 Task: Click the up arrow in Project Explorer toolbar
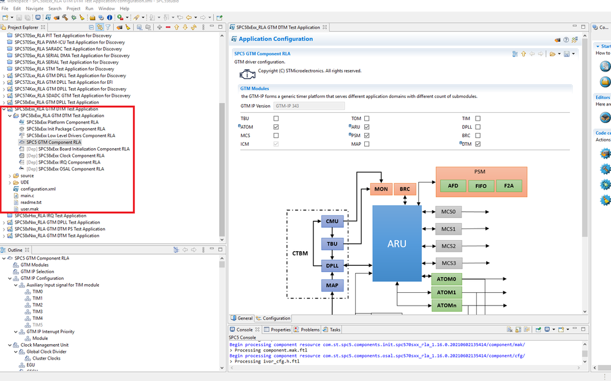click(176, 28)
